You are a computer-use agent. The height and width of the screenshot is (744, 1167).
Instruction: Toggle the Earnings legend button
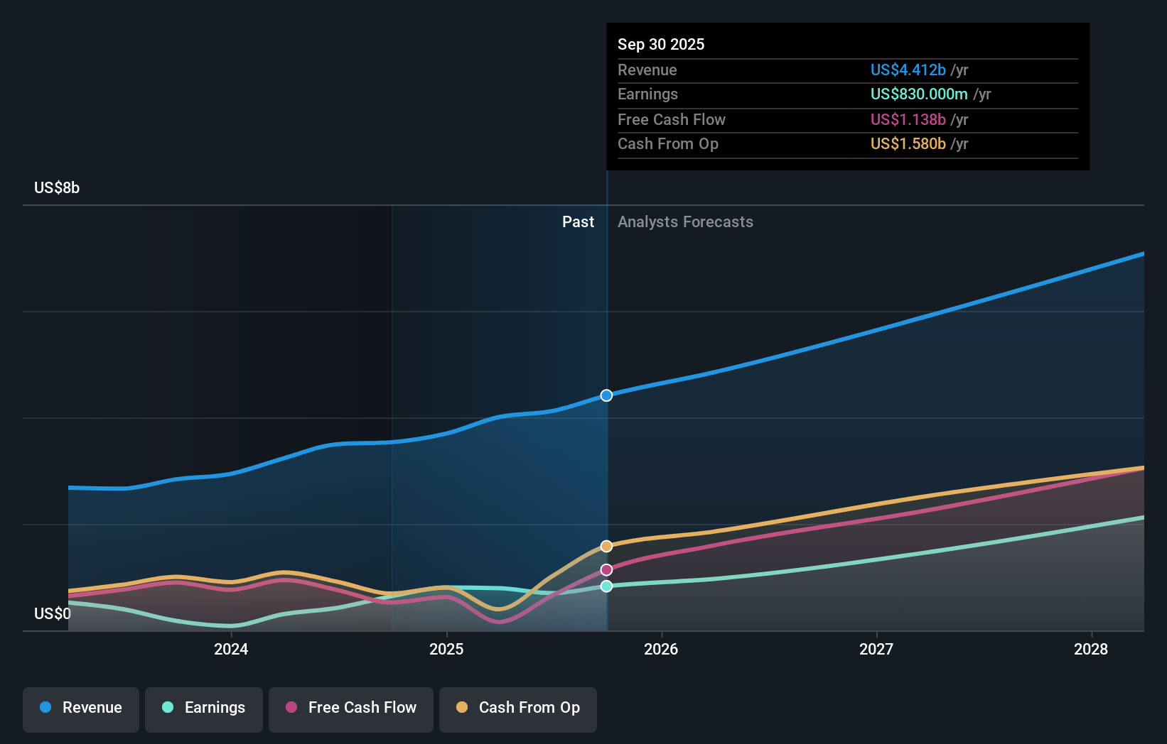(204, 709)
